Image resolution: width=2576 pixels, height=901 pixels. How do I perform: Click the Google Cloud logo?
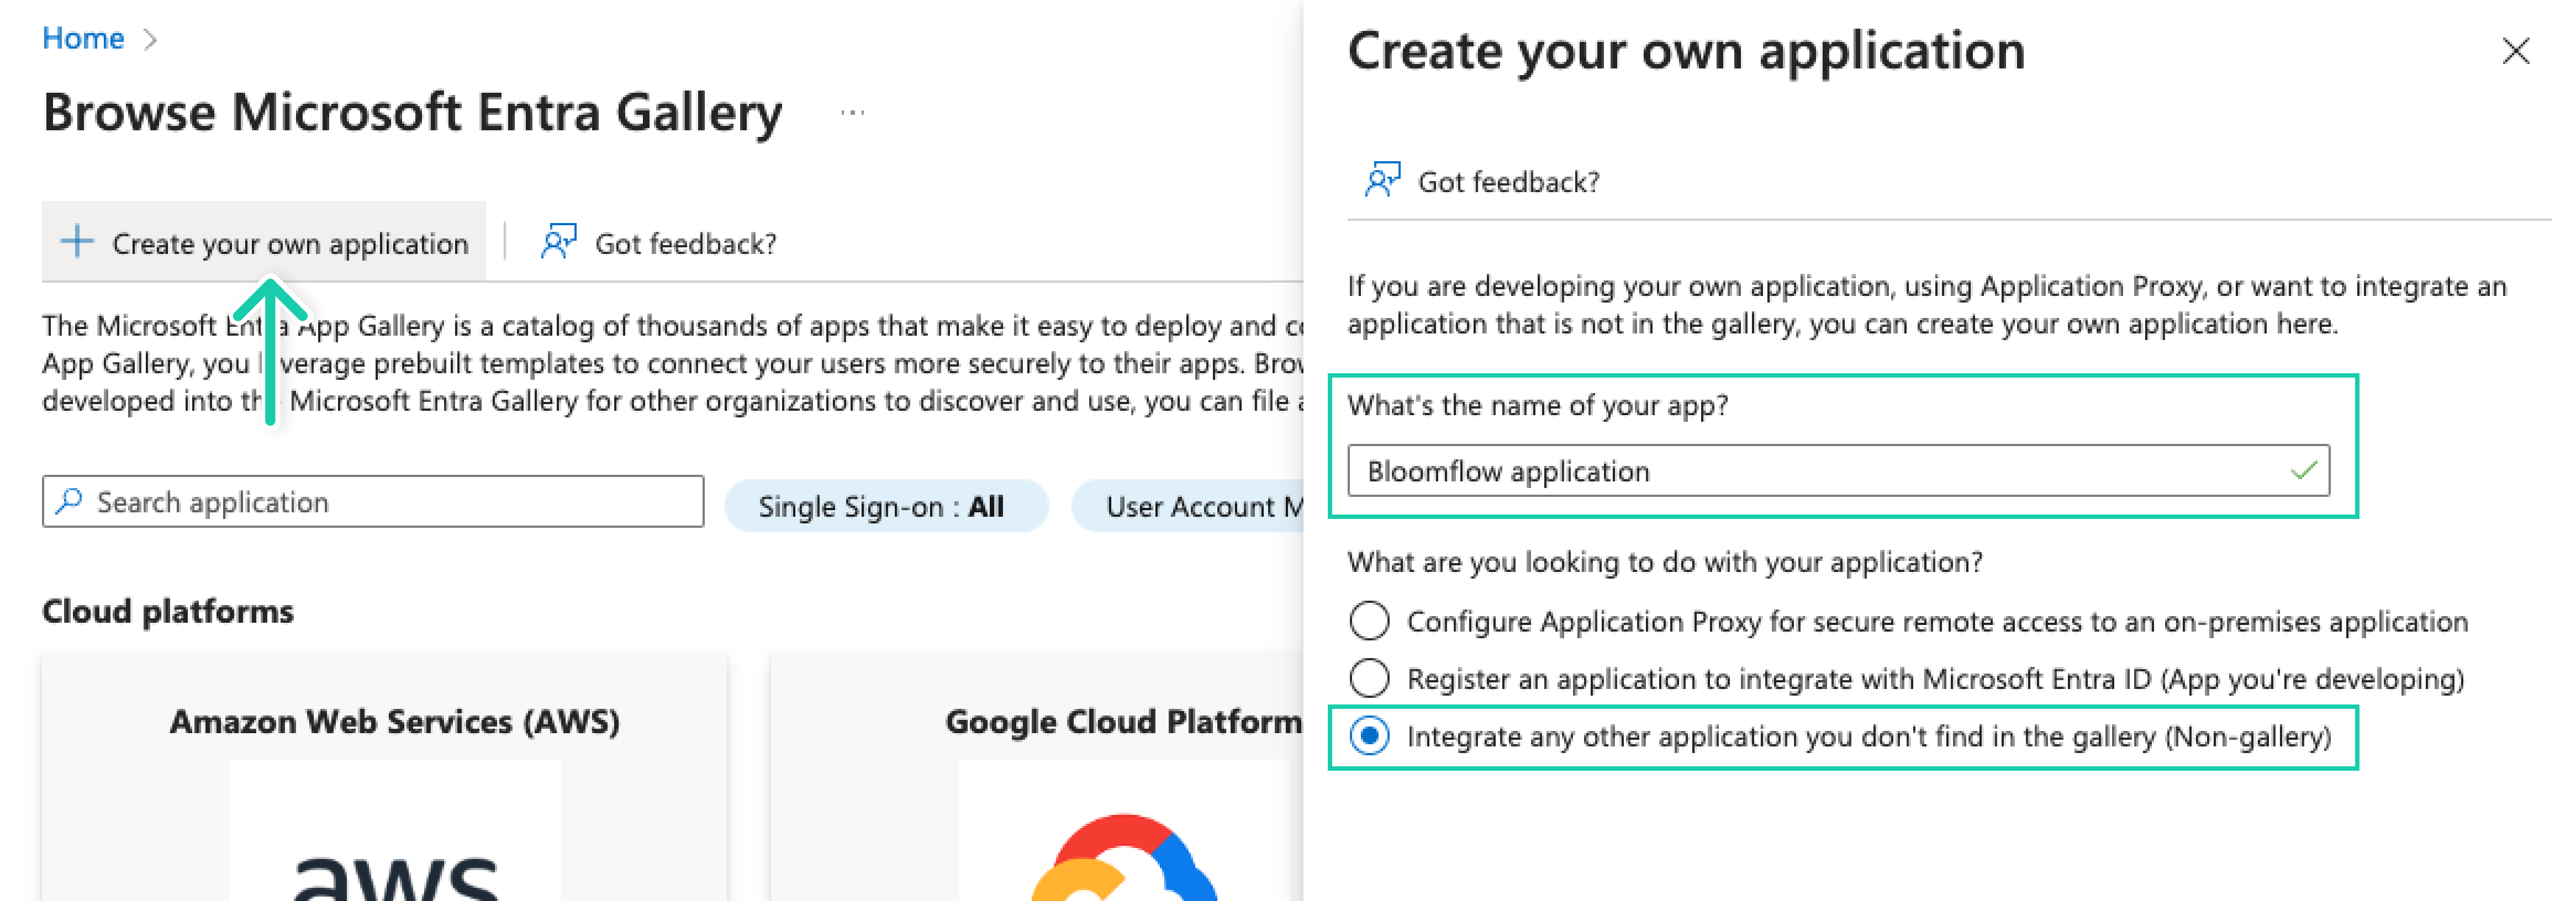(x=1124, y=858)
